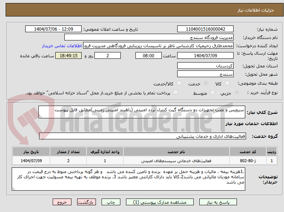Viewport: 284px width, 212px height.
Task: Click the service code cell ژ-80-802
Action: tap(248, 161)
